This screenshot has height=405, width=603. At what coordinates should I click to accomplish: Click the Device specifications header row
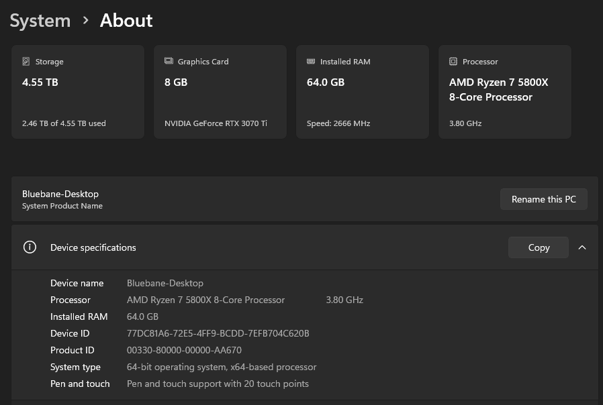pos(269,247)
